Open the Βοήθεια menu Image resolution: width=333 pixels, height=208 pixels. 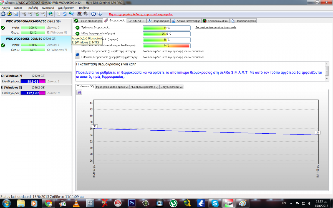(x=84, y=8)
